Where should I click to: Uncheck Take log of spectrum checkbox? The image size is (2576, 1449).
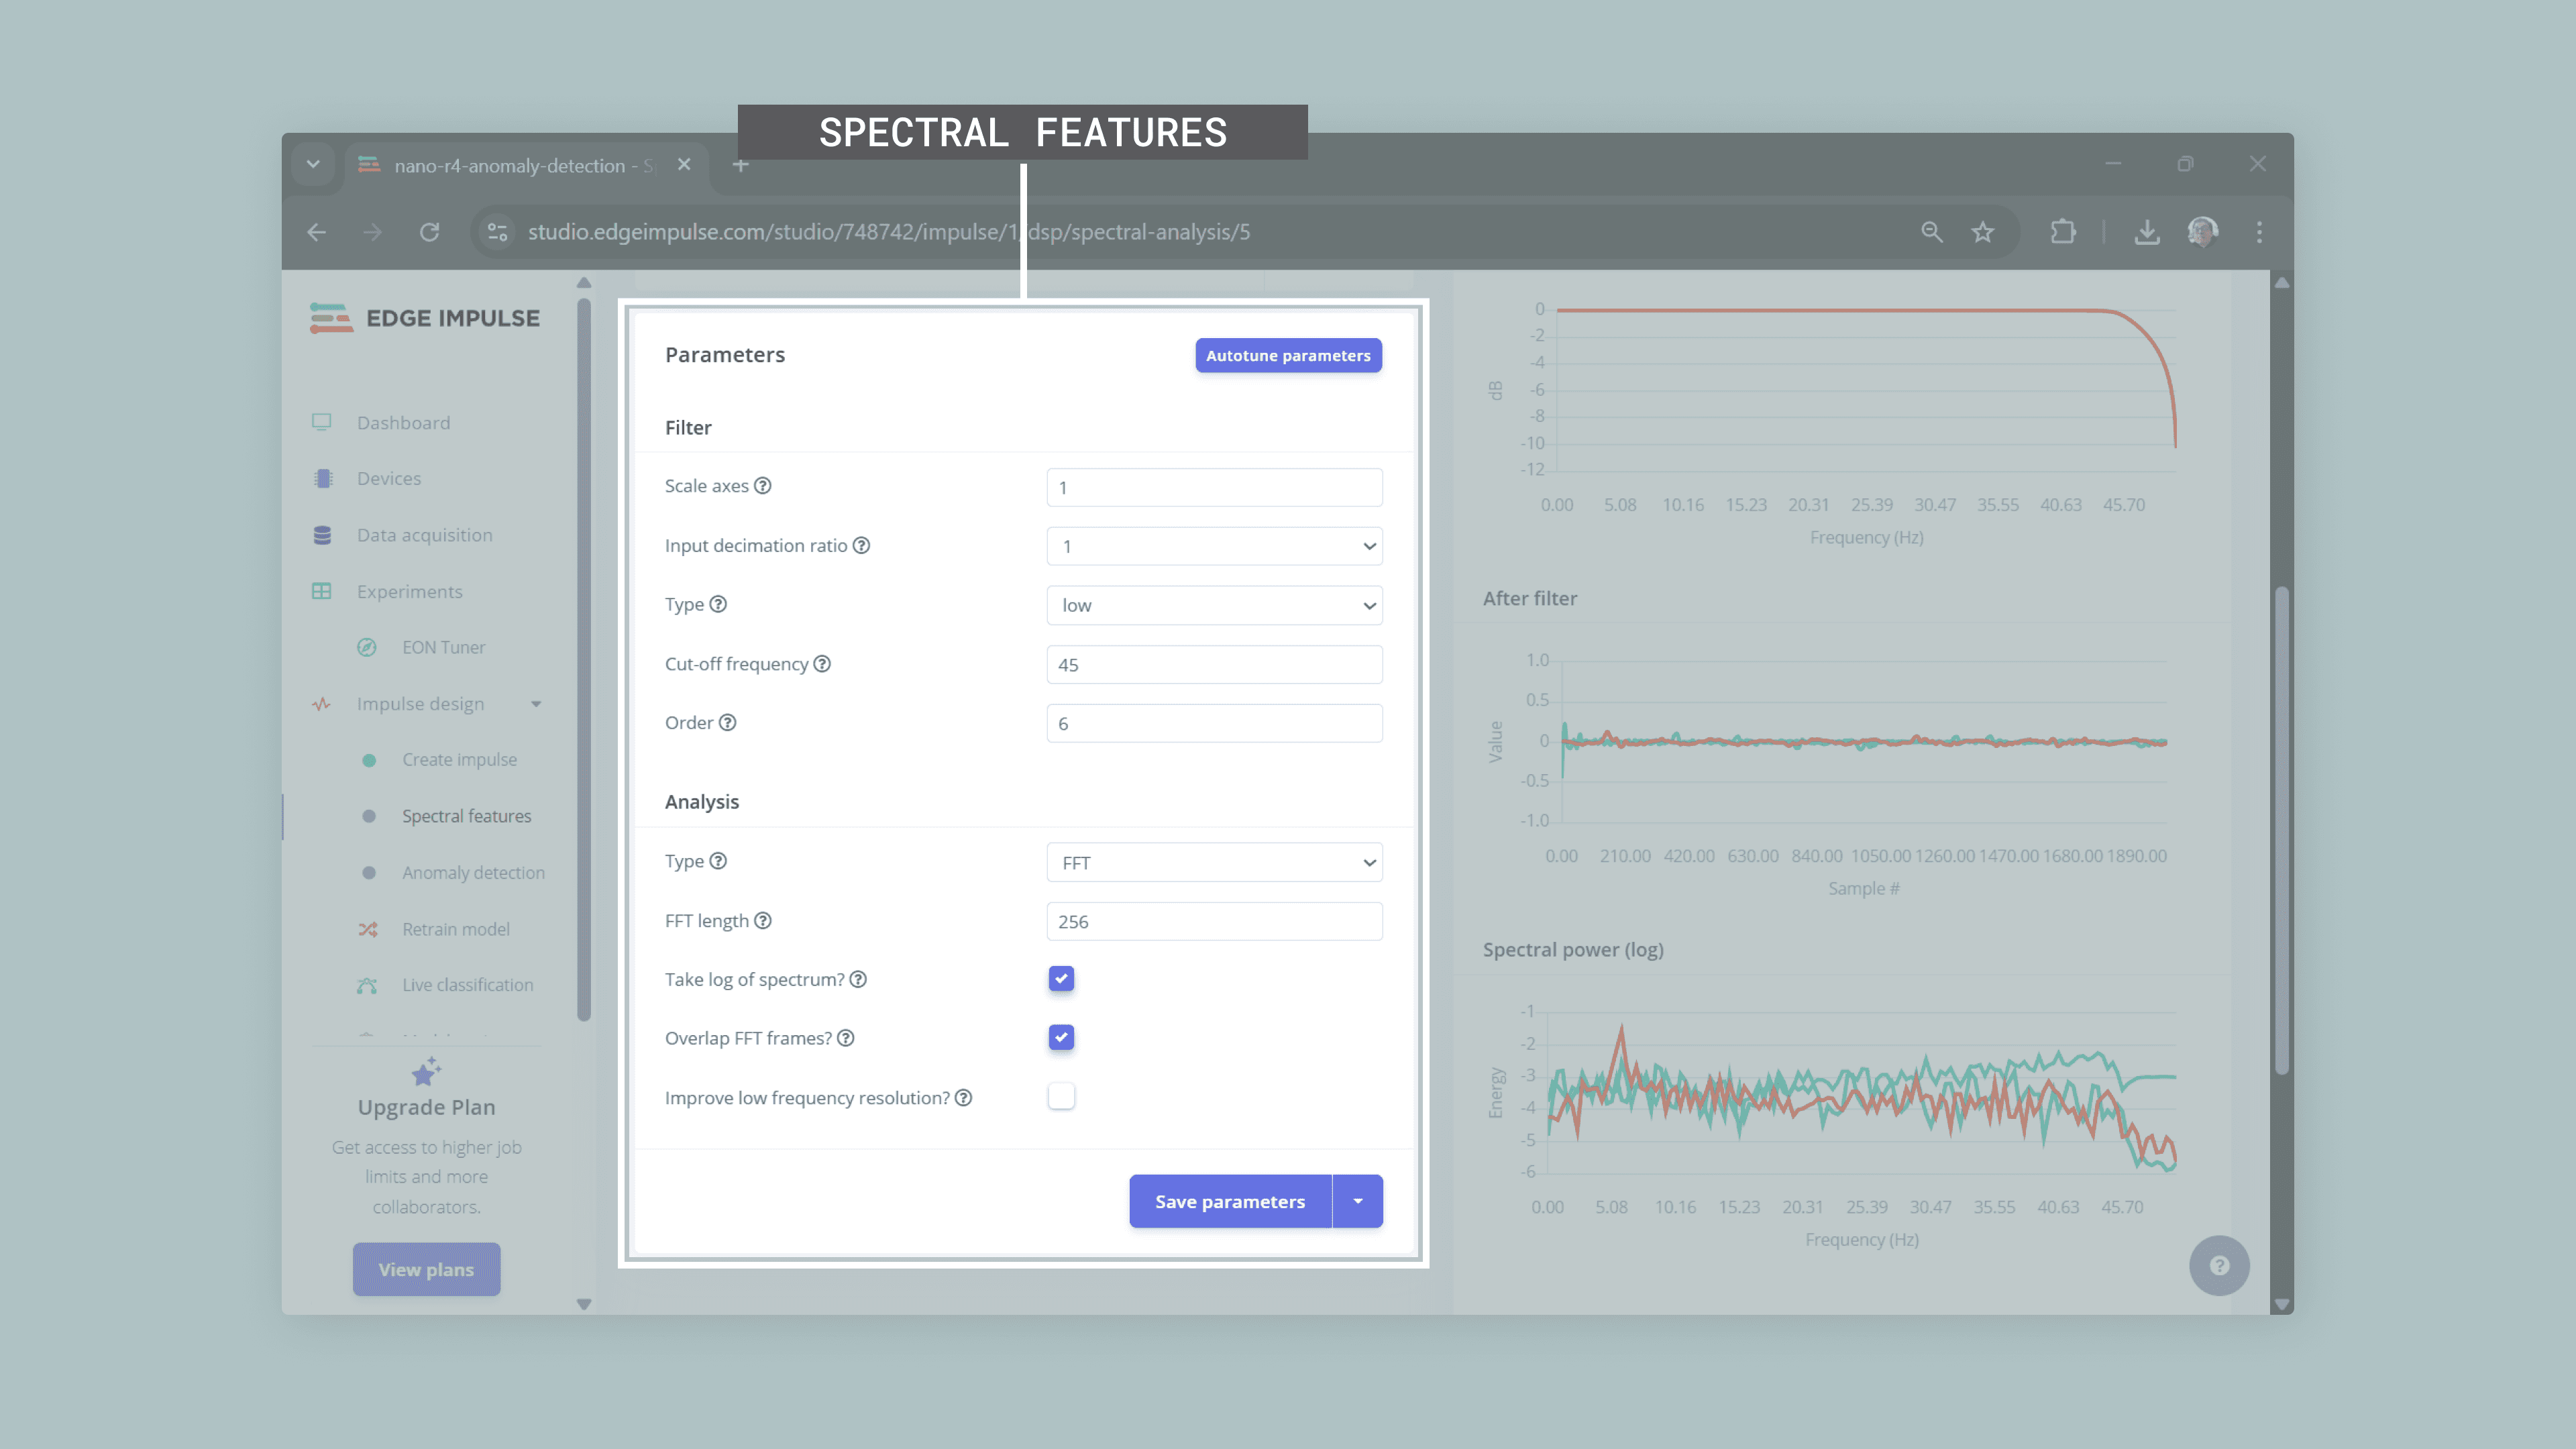(x=1061, y=979)
